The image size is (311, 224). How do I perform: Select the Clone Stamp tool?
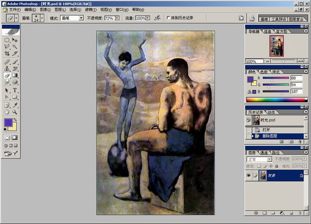[x=7, y=69]
